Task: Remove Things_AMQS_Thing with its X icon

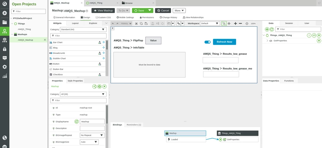Action: 319,35
